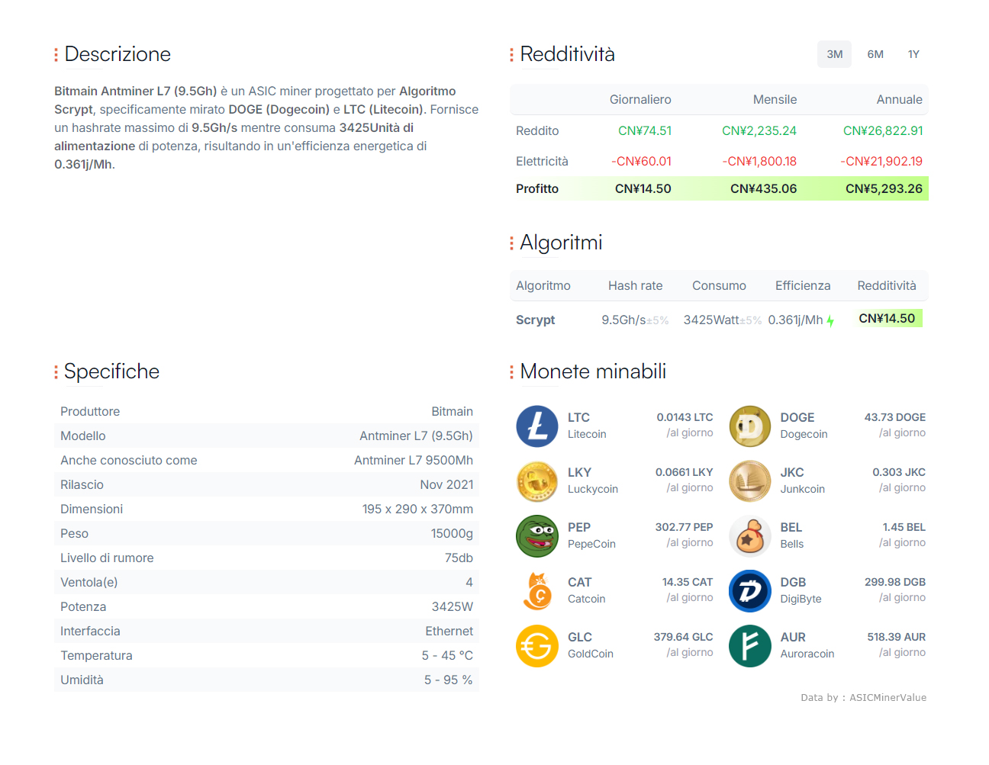Click the Litecoin LTC coin icon

point(537,426)
